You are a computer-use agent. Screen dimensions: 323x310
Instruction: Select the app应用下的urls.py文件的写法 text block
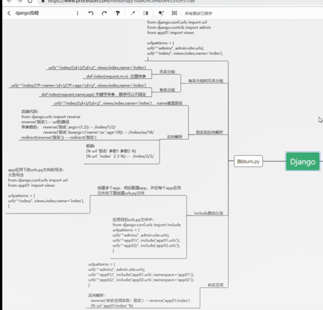tap(46, 188)
